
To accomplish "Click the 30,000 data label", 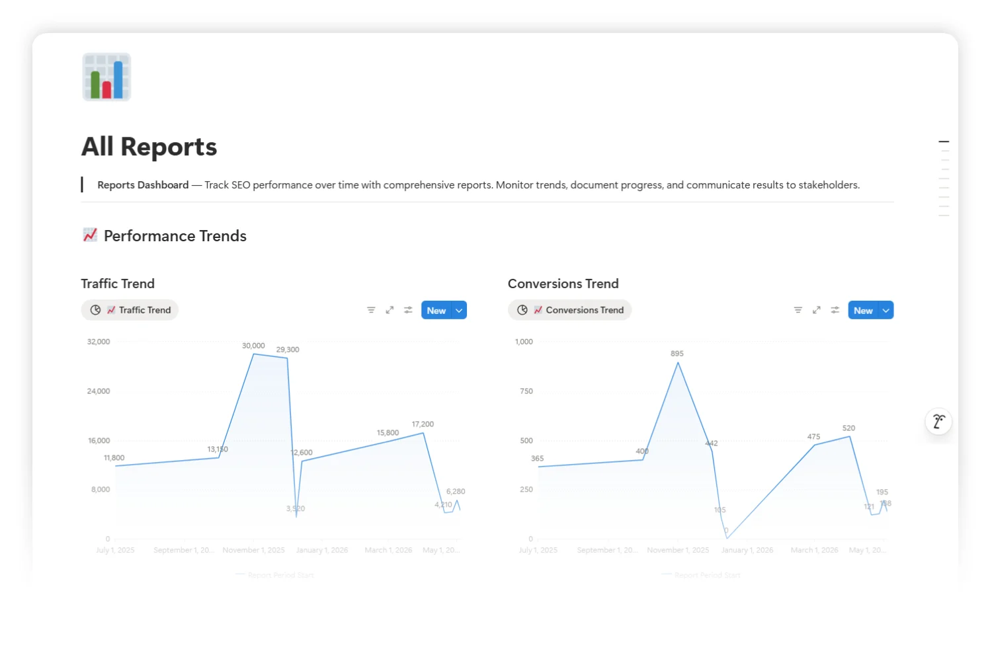I will (x=253, y=346).
